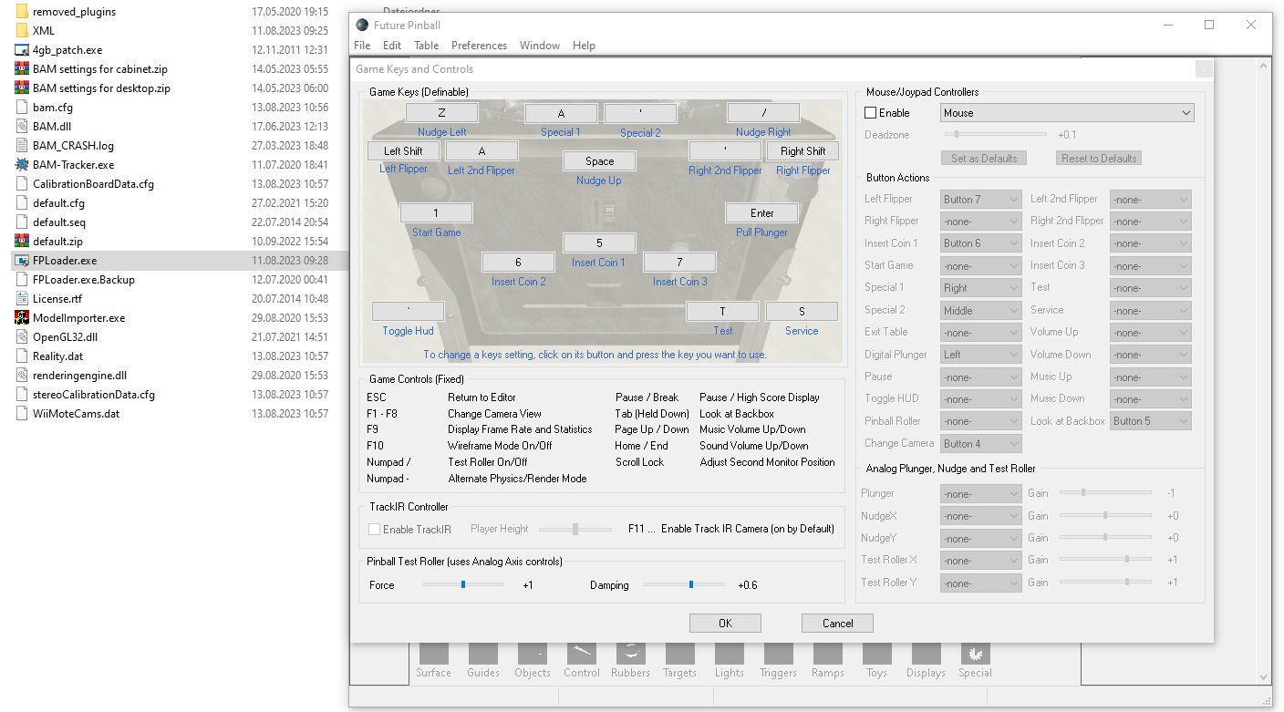Click the Left Shift key button for Left Flipper

[403, 151]
